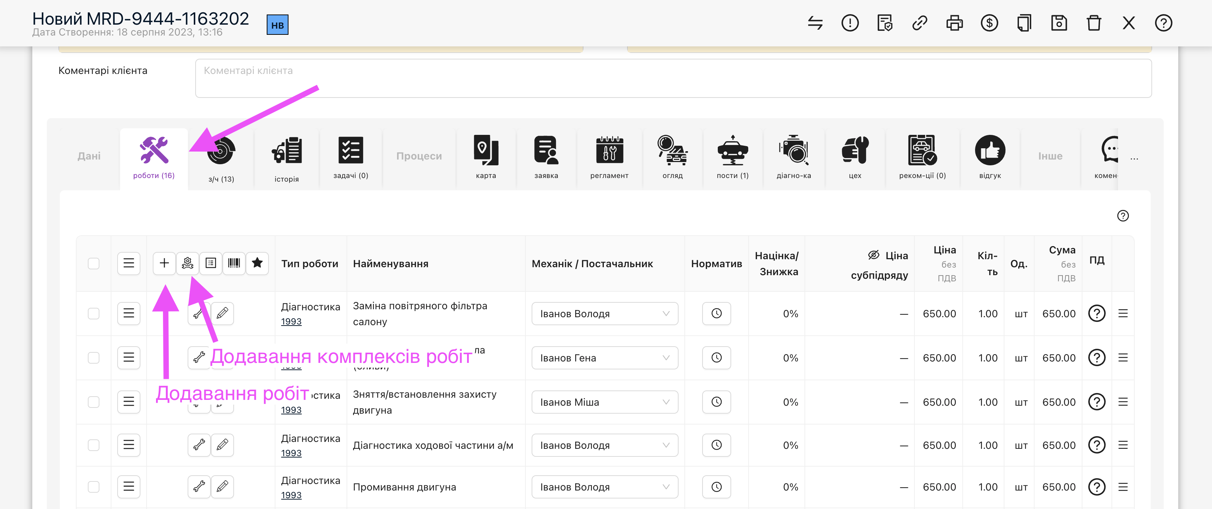
Task: Check the Діагностика ходової частини row checkbox
Action: point(94,445)
